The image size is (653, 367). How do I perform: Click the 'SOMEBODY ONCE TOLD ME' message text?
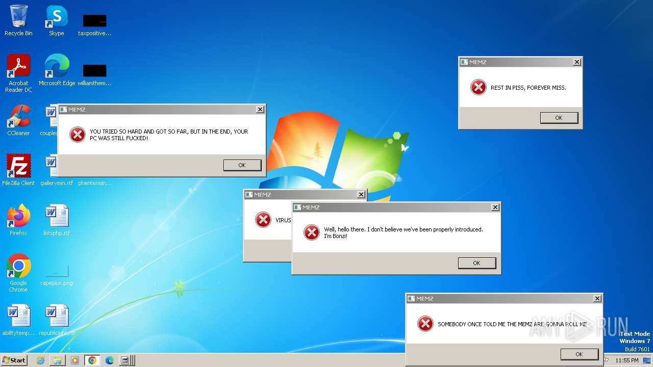click(512, 324)
